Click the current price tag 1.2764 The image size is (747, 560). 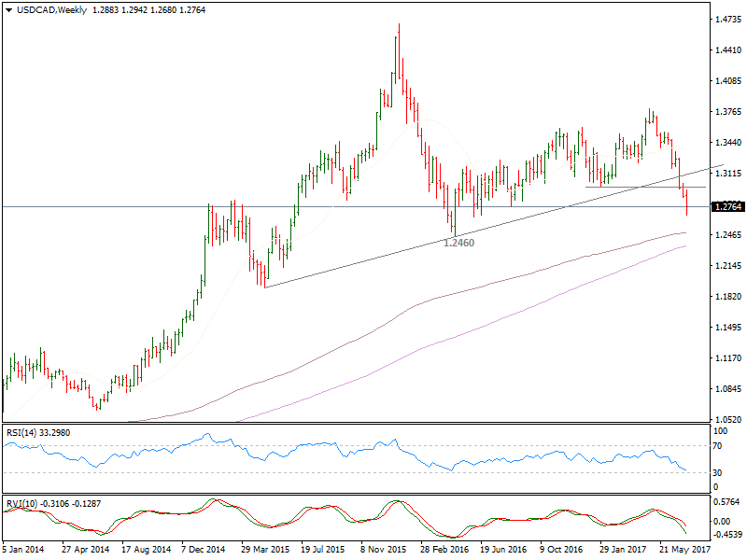coord(726,206)
